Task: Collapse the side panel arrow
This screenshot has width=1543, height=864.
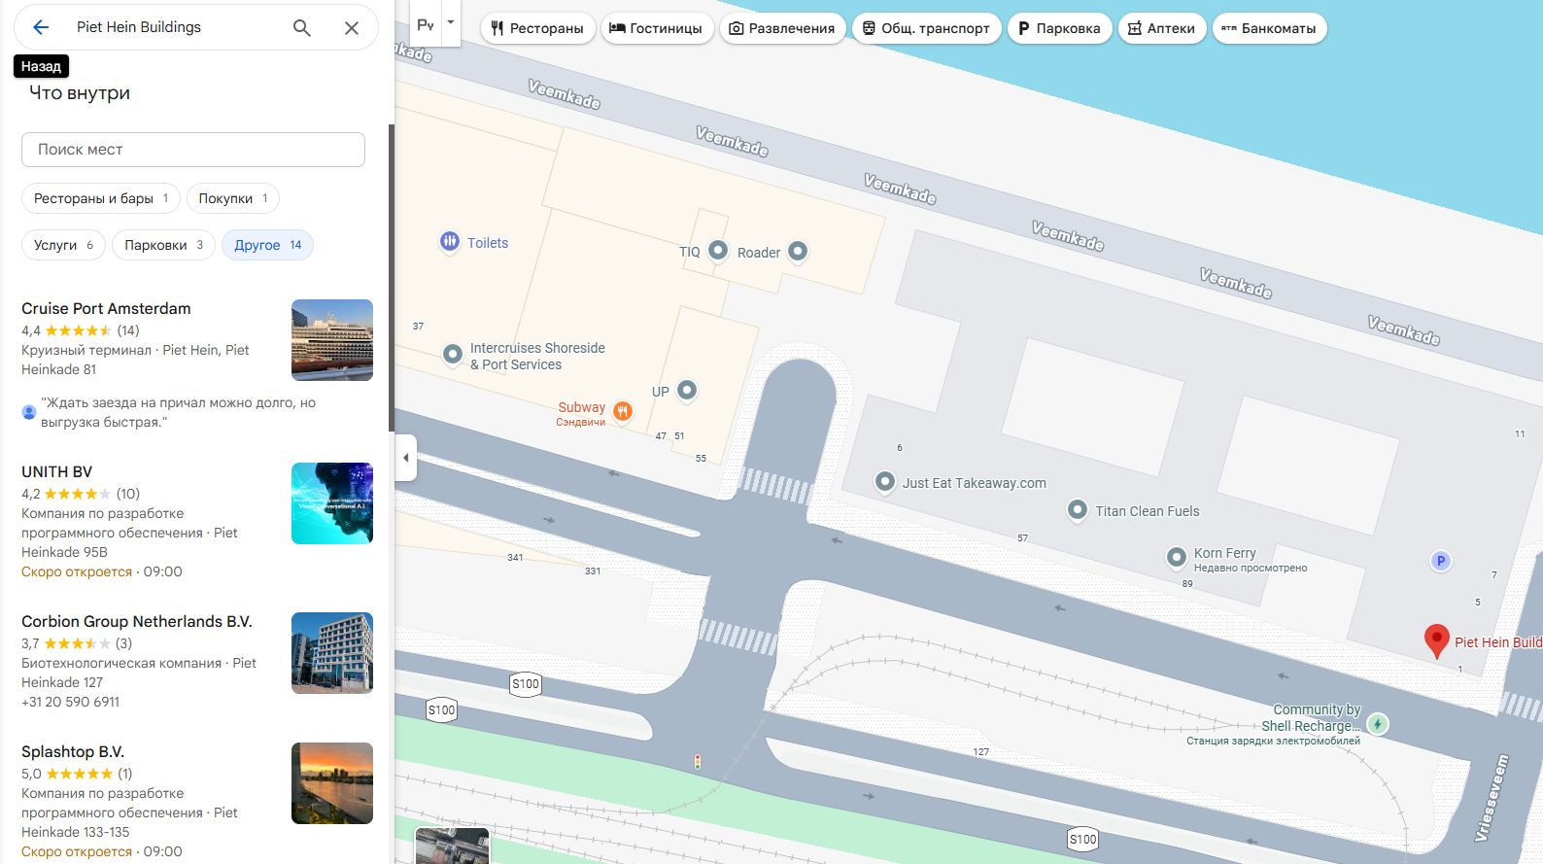Action: coord(406,458)
